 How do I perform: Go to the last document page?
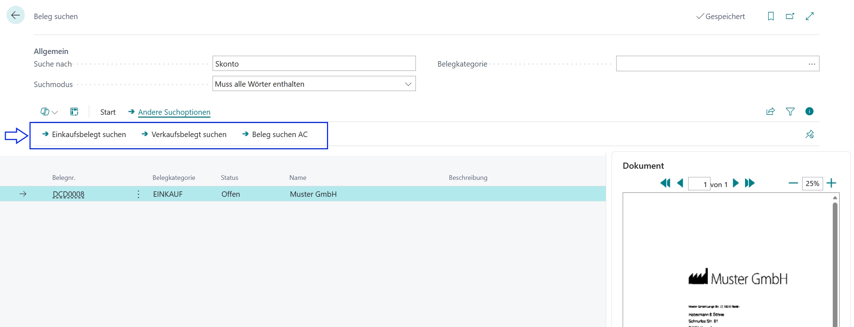750,183
